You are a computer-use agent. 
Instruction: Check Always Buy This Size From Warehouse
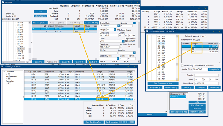click(182, 66)
